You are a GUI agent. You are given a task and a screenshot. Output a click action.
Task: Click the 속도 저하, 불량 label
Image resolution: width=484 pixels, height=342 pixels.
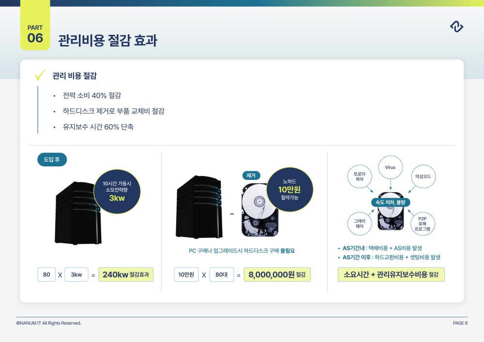point(391,202)
